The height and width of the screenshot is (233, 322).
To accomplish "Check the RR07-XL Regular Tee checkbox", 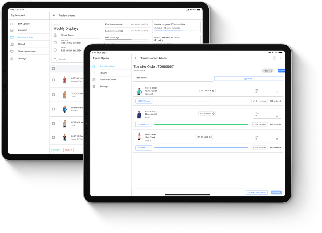I will (54, 79).
